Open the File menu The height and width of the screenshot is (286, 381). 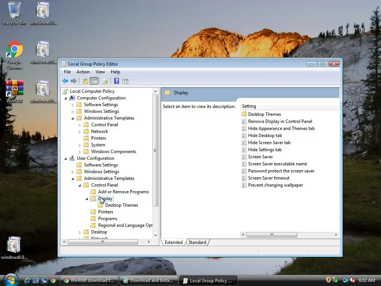click(67, 72)
